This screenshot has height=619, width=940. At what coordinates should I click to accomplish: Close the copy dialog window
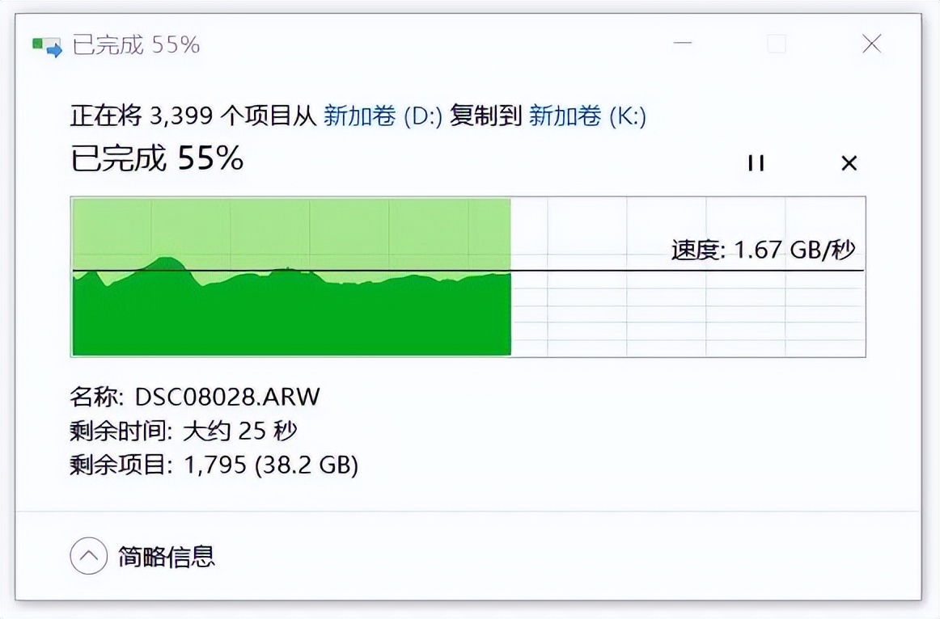click(871, 44)
